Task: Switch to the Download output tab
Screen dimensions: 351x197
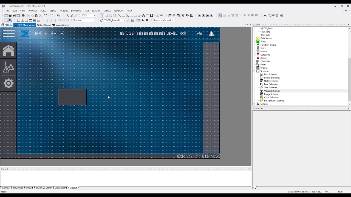Action: click(x=18, y=188)
